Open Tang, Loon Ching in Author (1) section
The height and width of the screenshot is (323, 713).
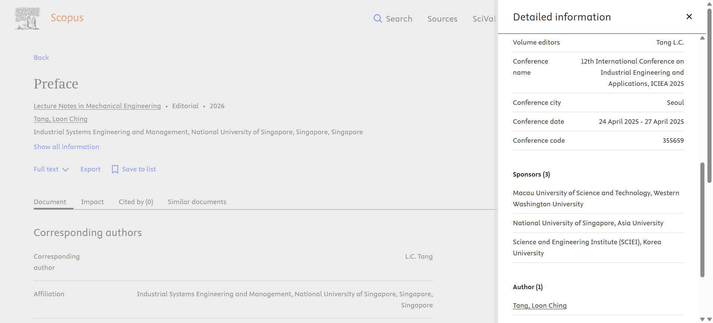540,306
